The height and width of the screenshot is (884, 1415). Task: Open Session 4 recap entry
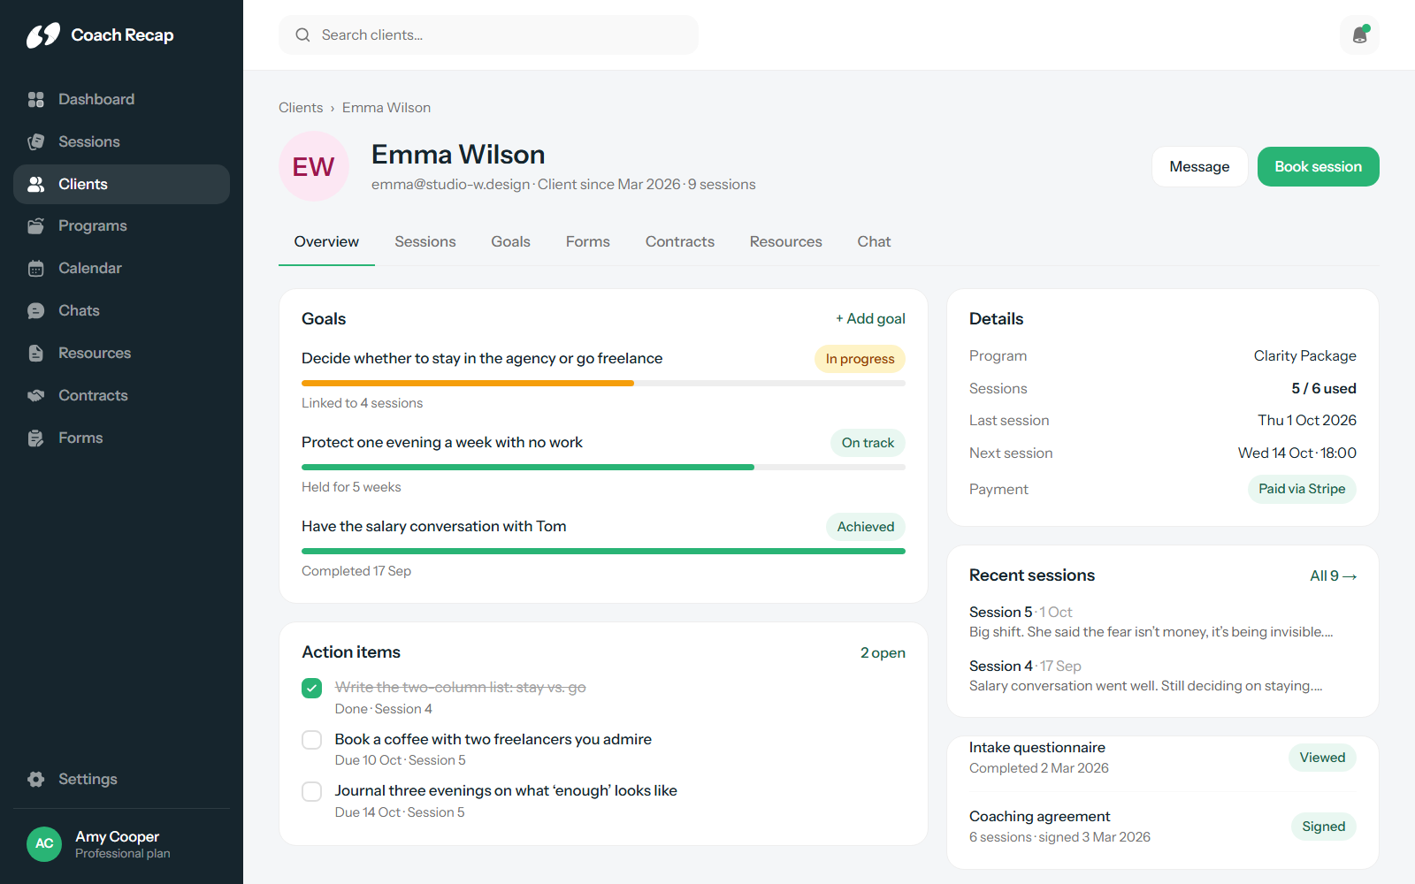pyautogui.click(x=1162, y=675)
